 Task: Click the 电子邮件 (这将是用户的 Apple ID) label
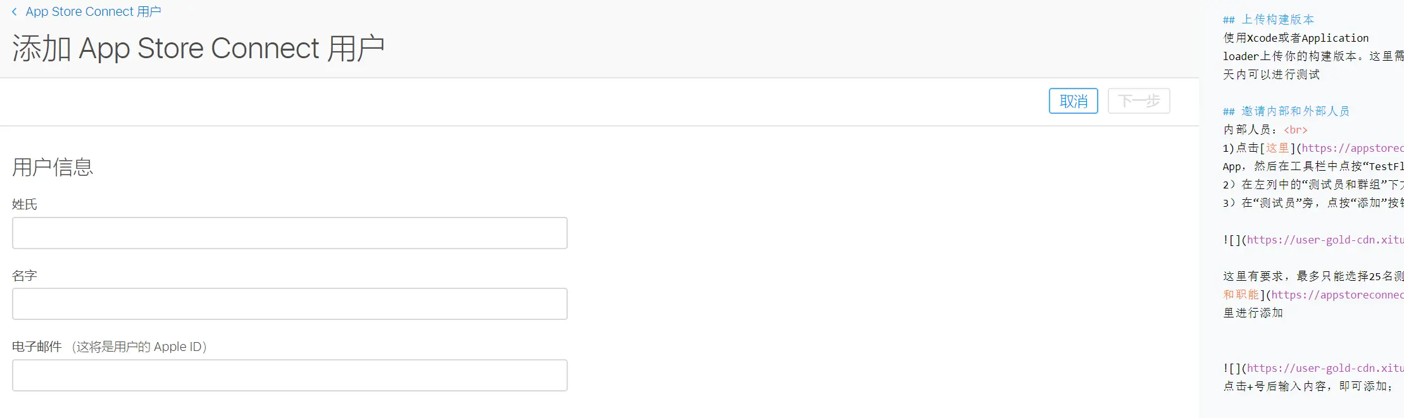(110, 347)
